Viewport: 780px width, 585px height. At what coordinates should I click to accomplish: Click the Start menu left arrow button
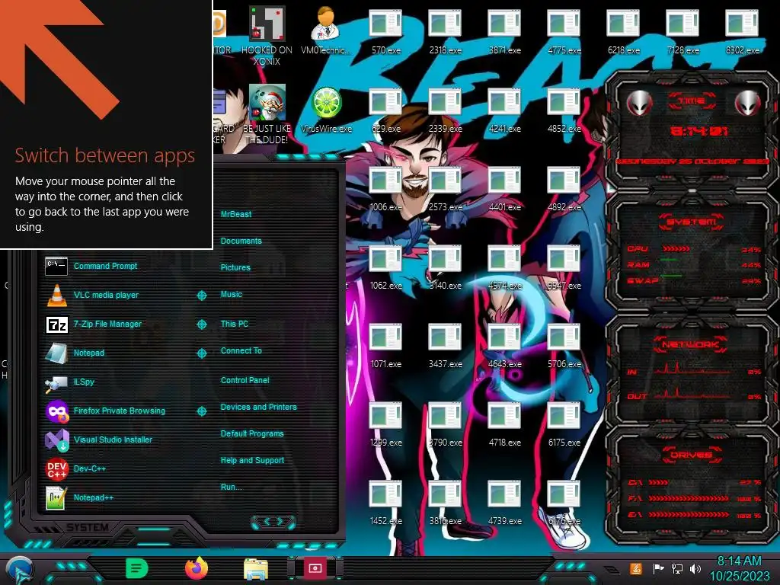(266, 521)
